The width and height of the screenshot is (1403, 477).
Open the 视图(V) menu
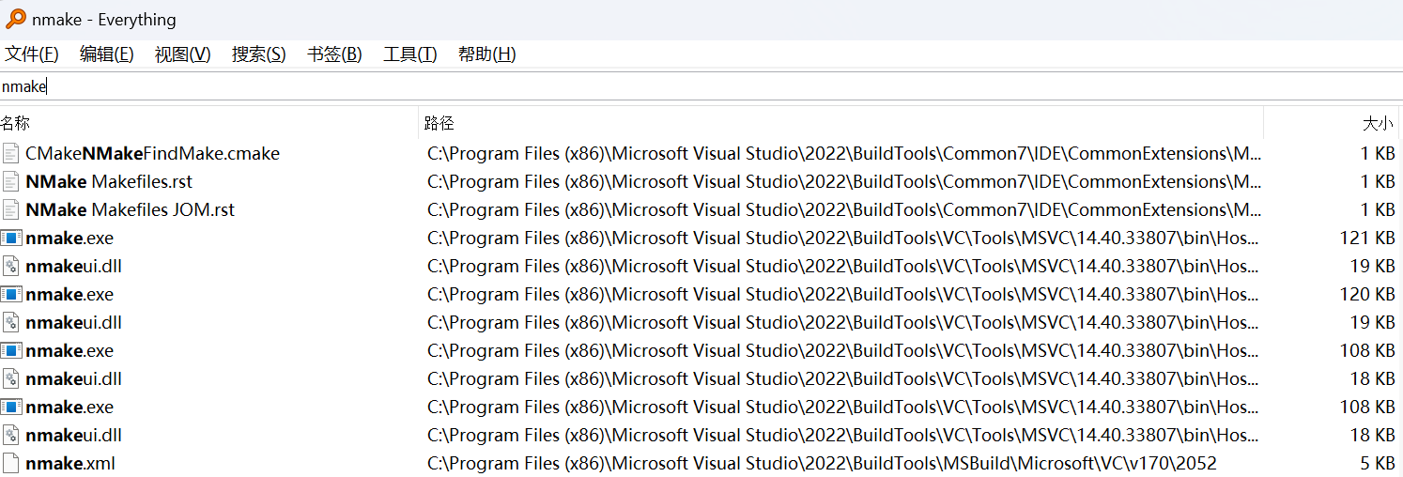coord(183,54)
